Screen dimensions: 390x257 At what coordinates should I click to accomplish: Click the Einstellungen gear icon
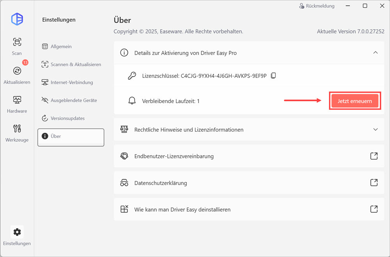point(17,232)
